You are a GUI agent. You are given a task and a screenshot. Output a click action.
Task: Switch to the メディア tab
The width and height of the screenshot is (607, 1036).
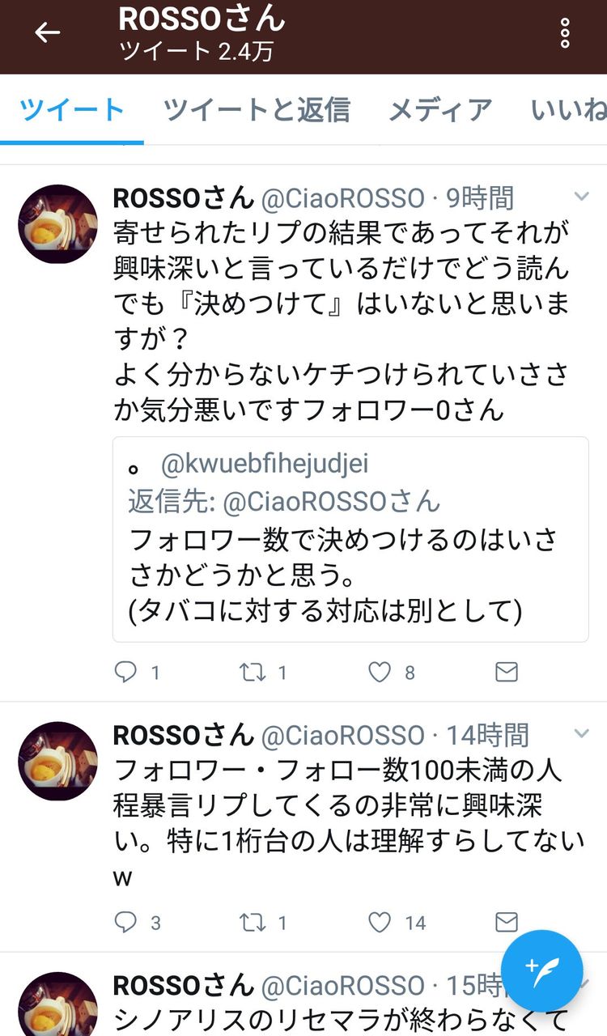pyautogui.click(x=440, y=110)
